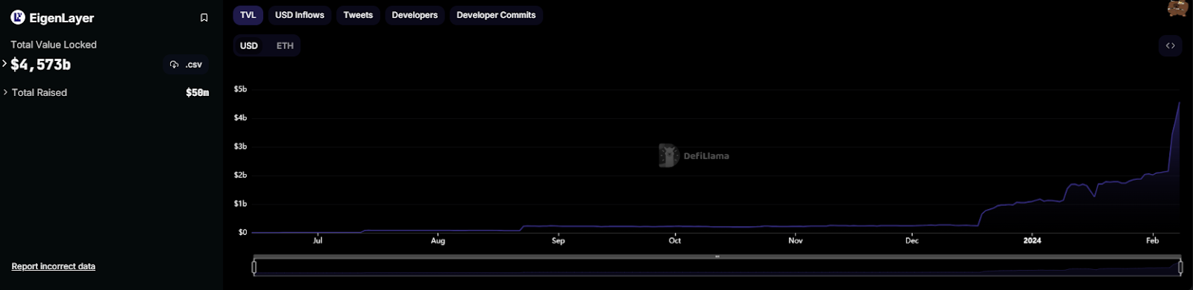Viewport: 1193px width, 290px height.
Task: Toggle the Developer Commits chart
Action: point(496,15)
